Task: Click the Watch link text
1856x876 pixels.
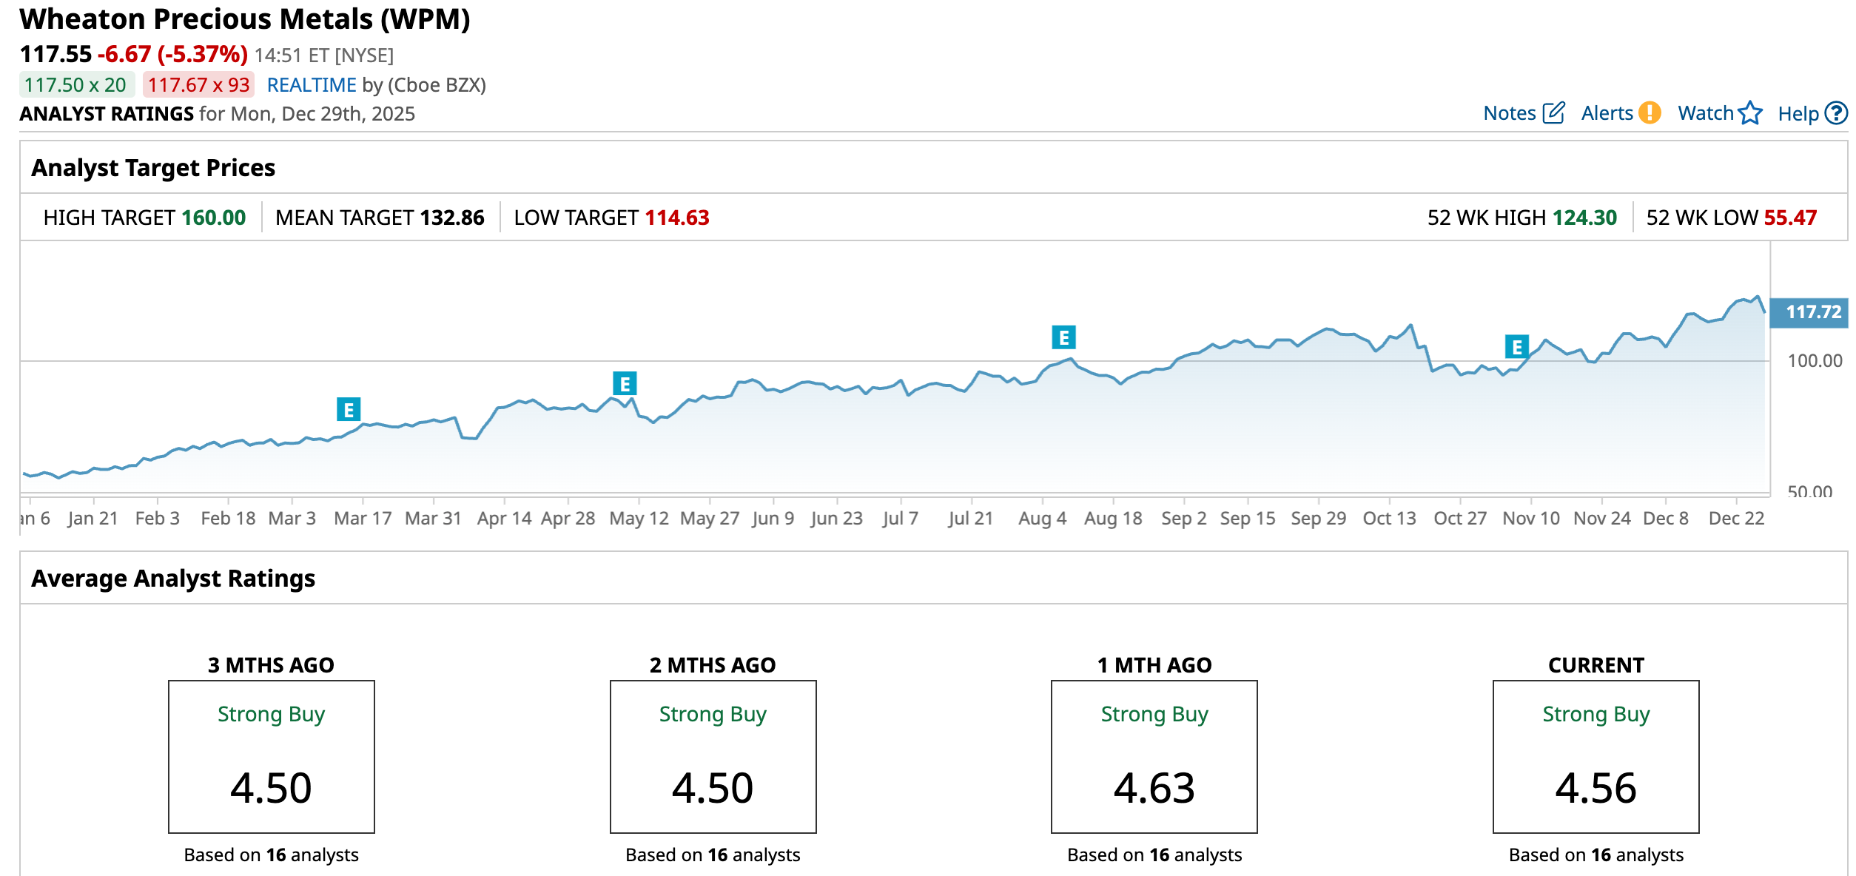Action: point(1705,113)
